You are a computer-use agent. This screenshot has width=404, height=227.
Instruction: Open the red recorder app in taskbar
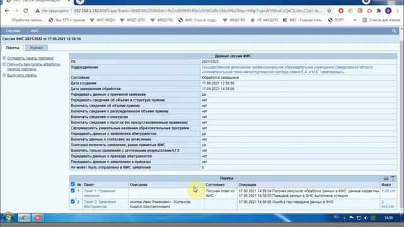38,218
